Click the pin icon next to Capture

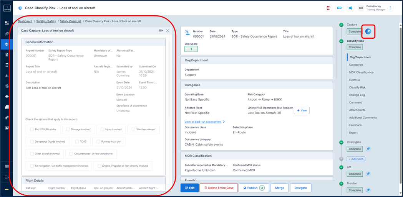pos(368,31)
